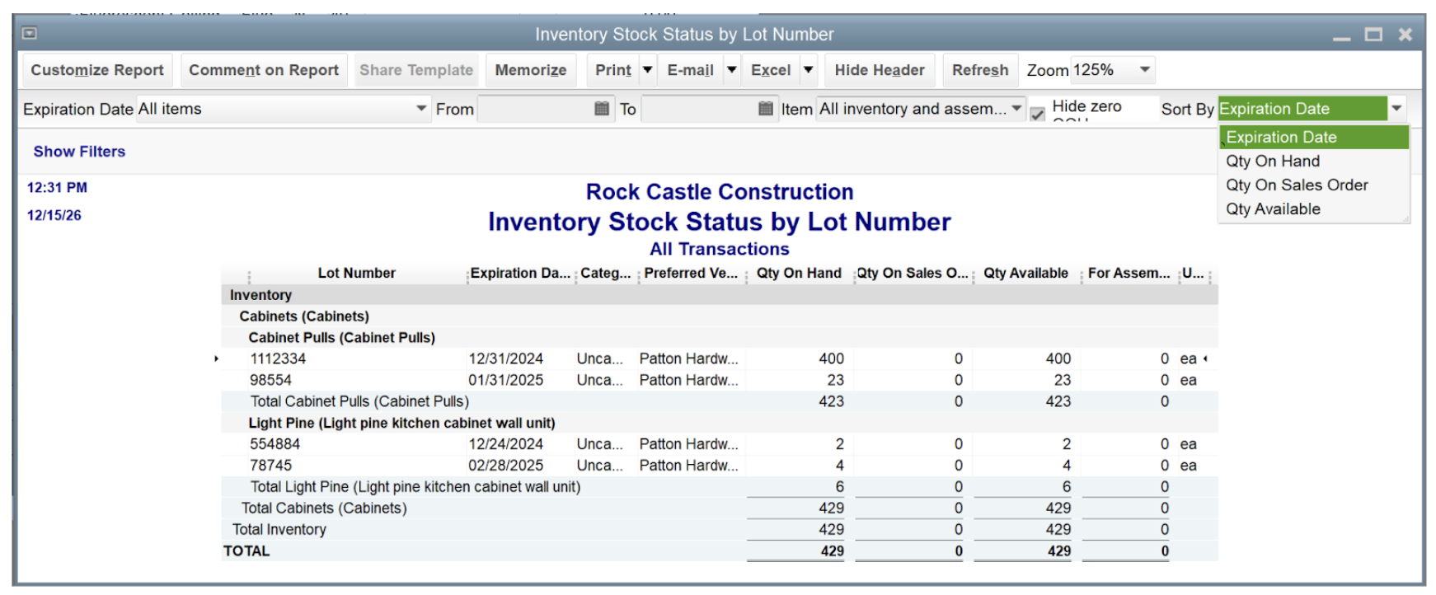This screenshot has height=595, width=1436.
Task: Choose Qty On Hand sort option
Action: click(1314, 161)
